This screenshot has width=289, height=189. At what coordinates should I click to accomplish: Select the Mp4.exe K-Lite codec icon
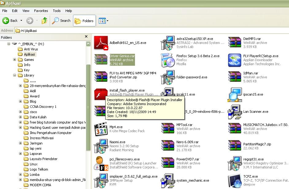tap(101, 129)
